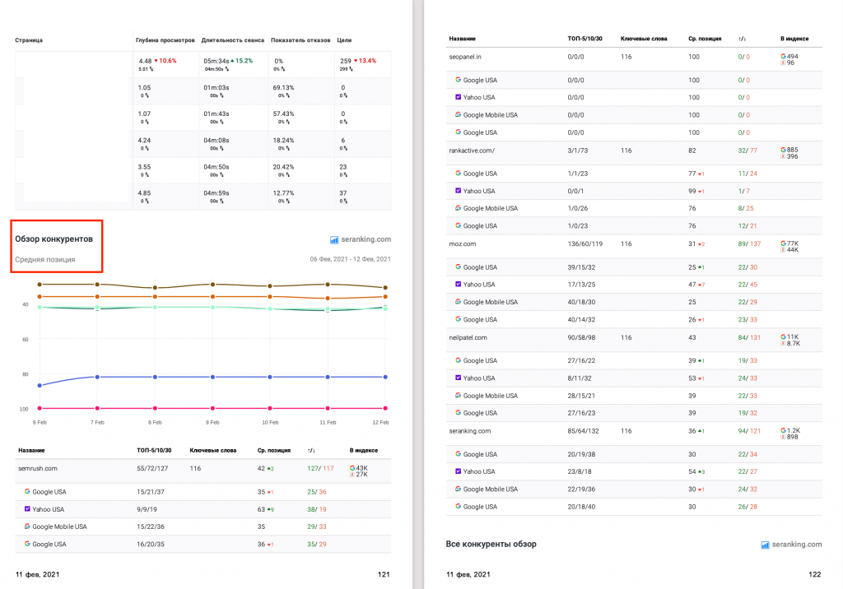Viewport: 843px width, 589px height.
Task: Click Google index icon beside 43K
Action: click(352, 468)
